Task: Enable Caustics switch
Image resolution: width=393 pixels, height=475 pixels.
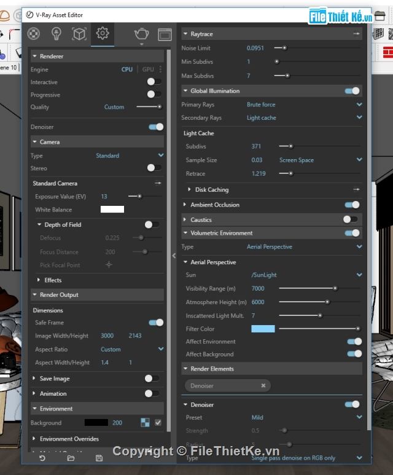Action: pyautogui.click(x=350, y=219)
